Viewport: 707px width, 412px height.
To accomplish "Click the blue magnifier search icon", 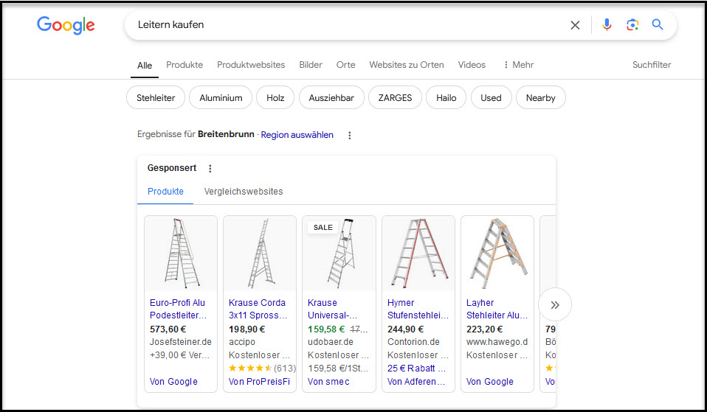I will [658, 25].
